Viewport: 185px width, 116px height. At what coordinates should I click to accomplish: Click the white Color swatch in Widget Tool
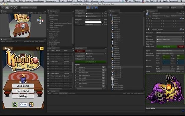click(93, 22)
